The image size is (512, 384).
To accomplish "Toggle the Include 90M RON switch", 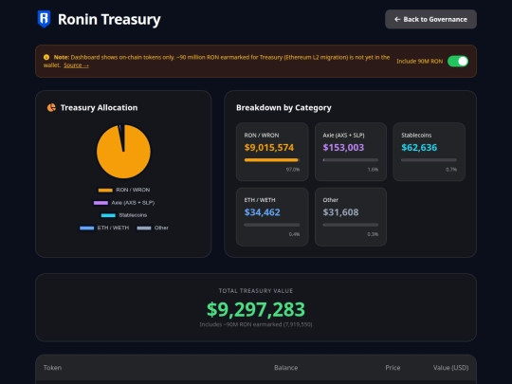I will coord(458,61).
